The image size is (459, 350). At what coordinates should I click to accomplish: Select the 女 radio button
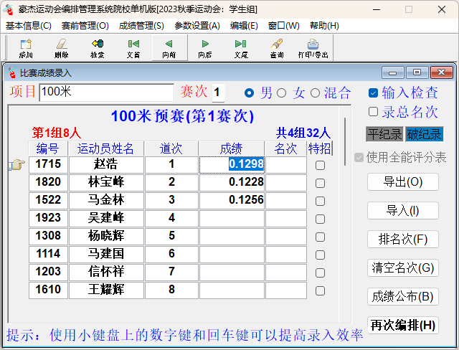point(281,93)
